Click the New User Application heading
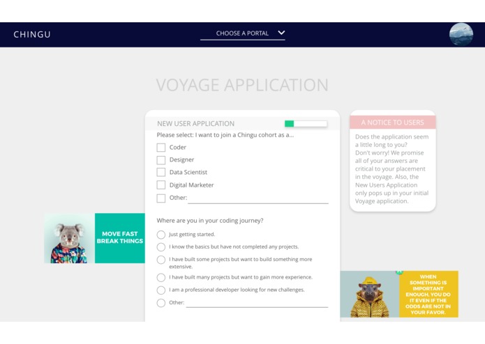The height and width of the screenshot is (344, 485). [196, 124]
